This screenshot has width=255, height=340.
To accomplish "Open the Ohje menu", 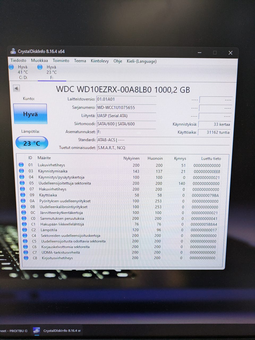I will (x=118, y=61).
